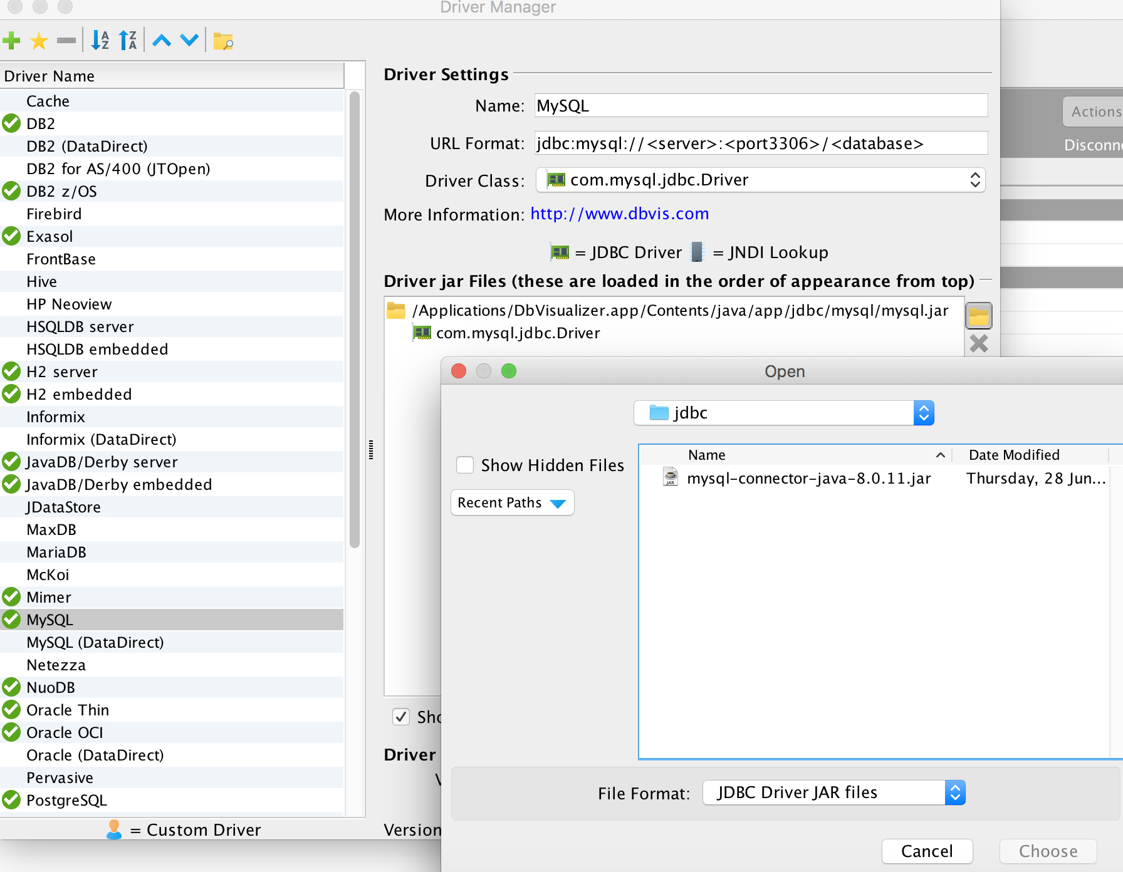Click the driver list vertical scrollbar
The width and height of the screenshot is (1123, 872).
(x=355, y=319)
